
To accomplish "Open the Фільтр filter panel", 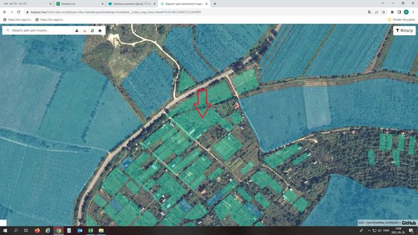I will (404, 31).
